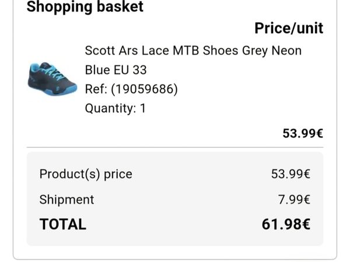This screenshot has width=350, height=262.
Task: Click the "Quantity: 1" text
Action: [x=116, y=108]
